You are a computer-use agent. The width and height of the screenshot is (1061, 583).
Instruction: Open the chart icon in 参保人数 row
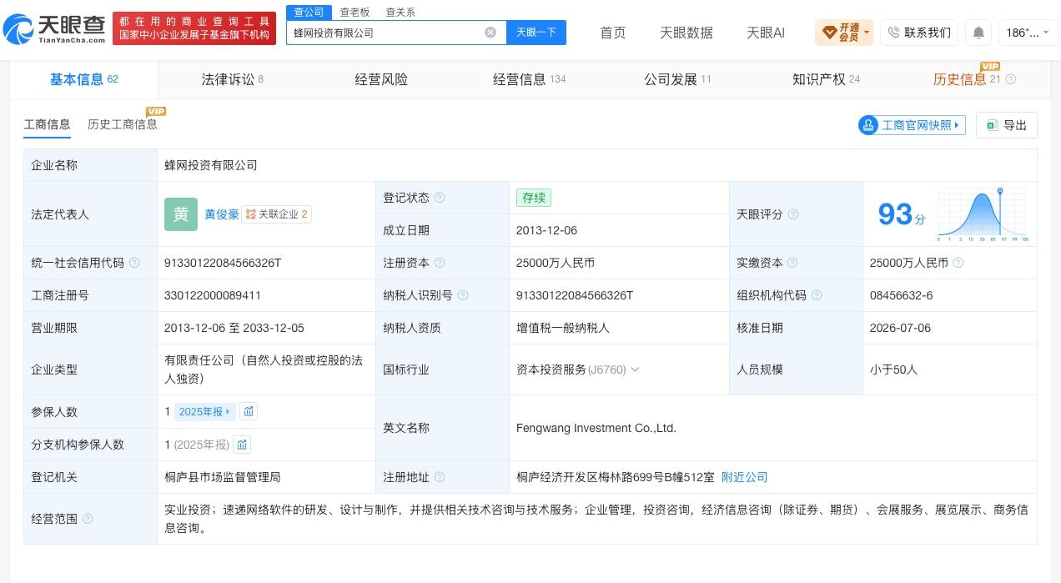(x=249, y=411)
